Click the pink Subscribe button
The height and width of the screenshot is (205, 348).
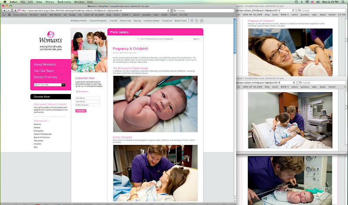click(x=81, y=111)
